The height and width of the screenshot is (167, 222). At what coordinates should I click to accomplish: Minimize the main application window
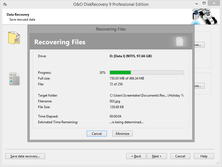[x=197, y=3]
